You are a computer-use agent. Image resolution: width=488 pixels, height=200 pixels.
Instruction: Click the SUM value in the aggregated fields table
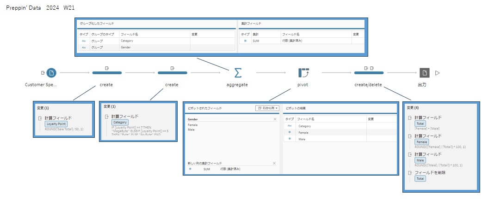click(x=256, y=41)
